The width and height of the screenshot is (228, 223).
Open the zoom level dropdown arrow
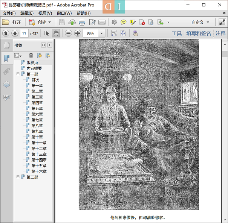(x=102, y=33)
